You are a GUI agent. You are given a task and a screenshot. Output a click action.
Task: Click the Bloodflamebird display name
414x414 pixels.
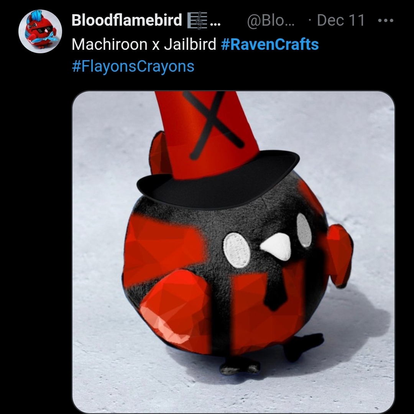[127, 20]
